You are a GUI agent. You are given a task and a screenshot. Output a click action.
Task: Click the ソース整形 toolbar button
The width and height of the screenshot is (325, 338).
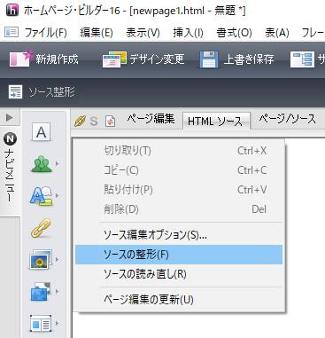click(42, 92)
